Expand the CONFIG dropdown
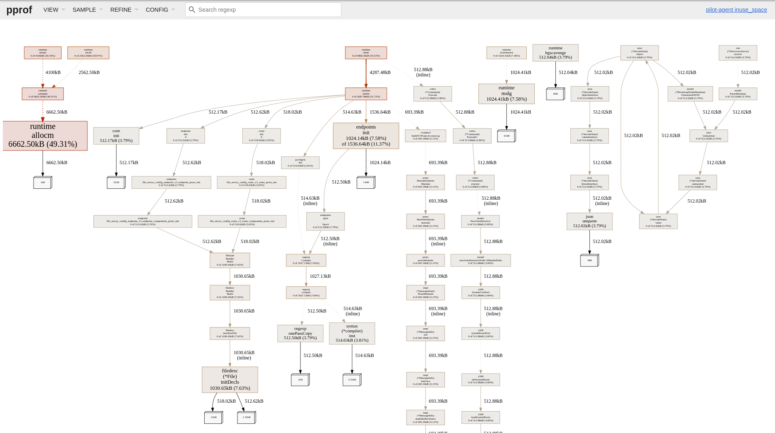The width and height of the screenshot is (775, 433). pyautogui.click(x=157, y=9)
